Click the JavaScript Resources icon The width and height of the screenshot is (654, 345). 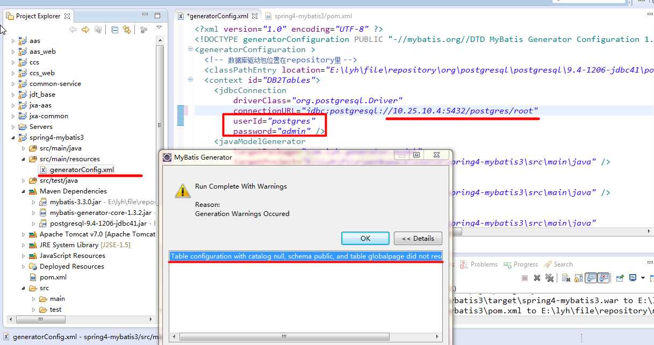(33, 256)
